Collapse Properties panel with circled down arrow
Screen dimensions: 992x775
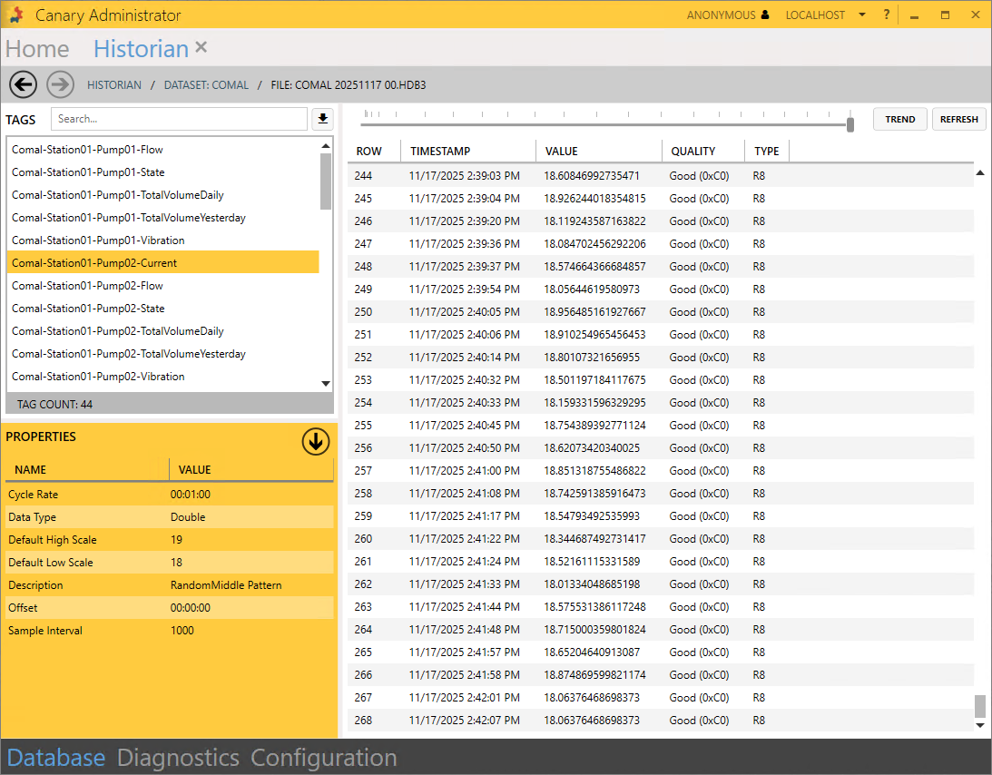point(316,442)
